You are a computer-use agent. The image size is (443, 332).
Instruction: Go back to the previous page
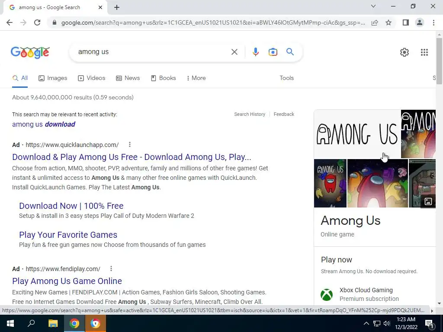point(10,22)
